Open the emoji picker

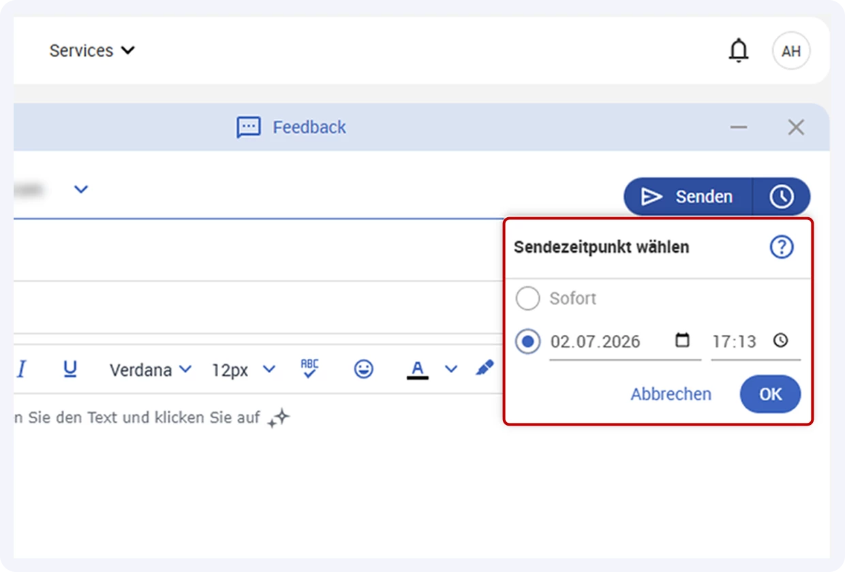point(364,370)
